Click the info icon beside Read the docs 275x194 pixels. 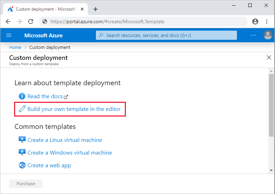pos(22,96)
